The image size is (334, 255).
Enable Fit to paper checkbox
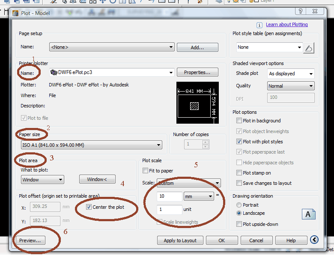[146, 171]
